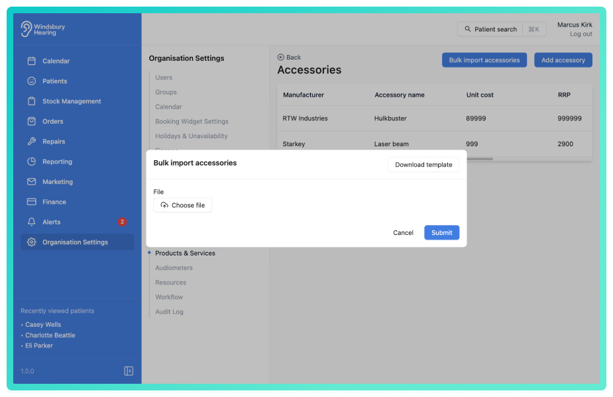
Task: Click the RRP column header
Action: pos(564,95)
